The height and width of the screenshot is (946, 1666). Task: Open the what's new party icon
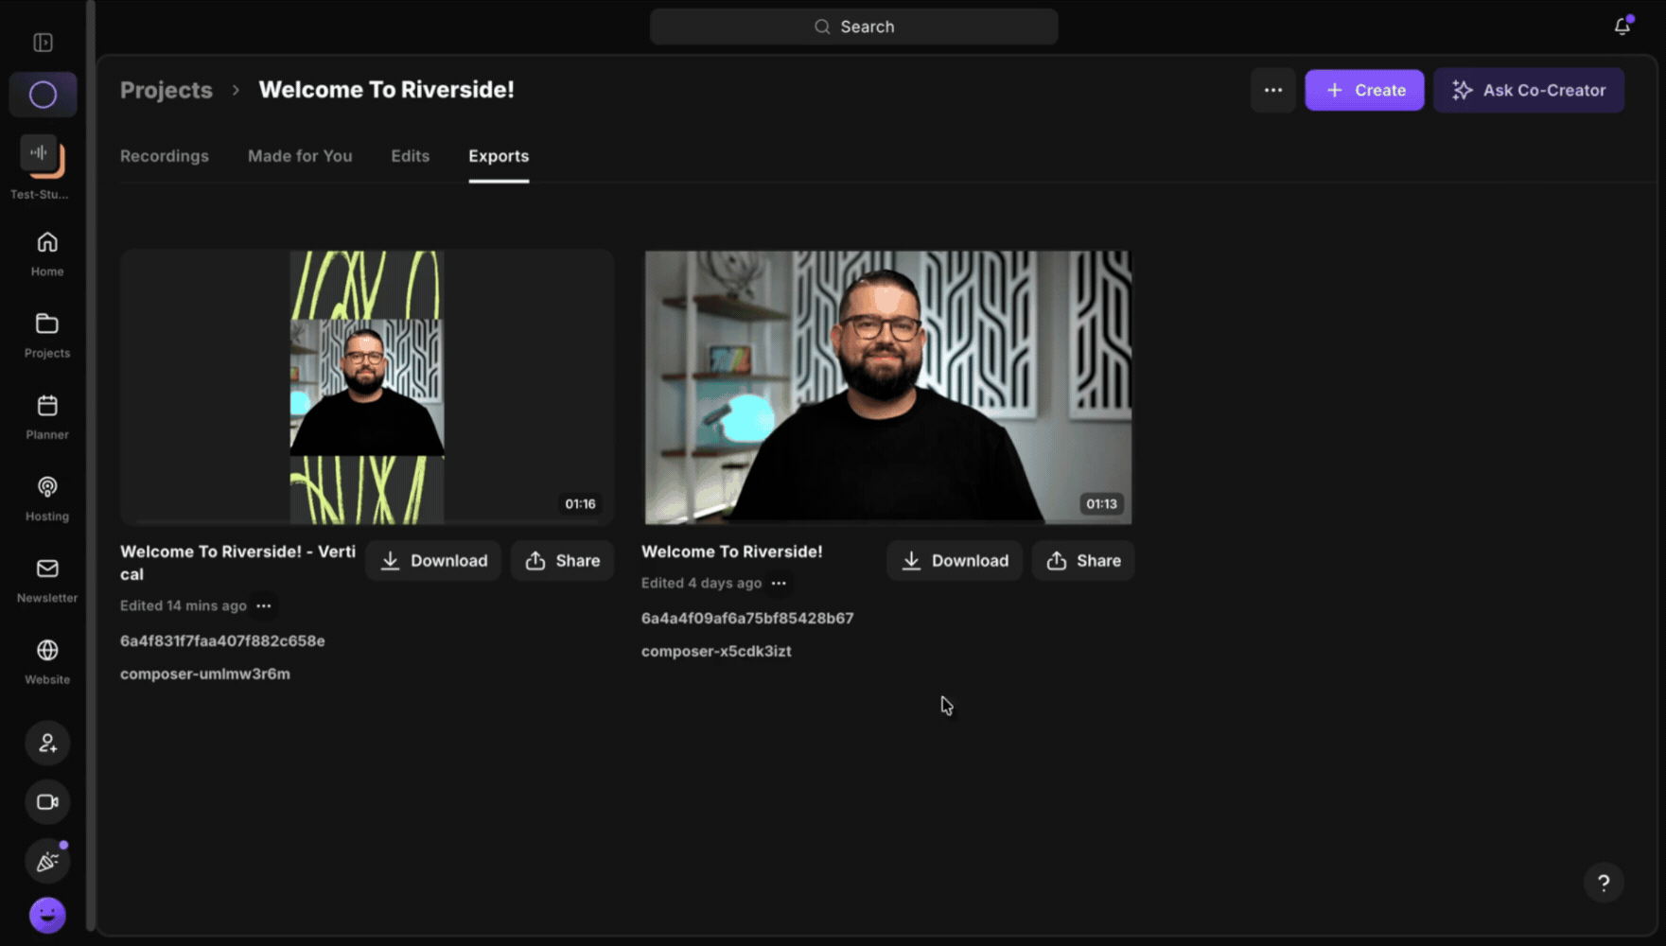pyautogui.click(x=47, y=861)
